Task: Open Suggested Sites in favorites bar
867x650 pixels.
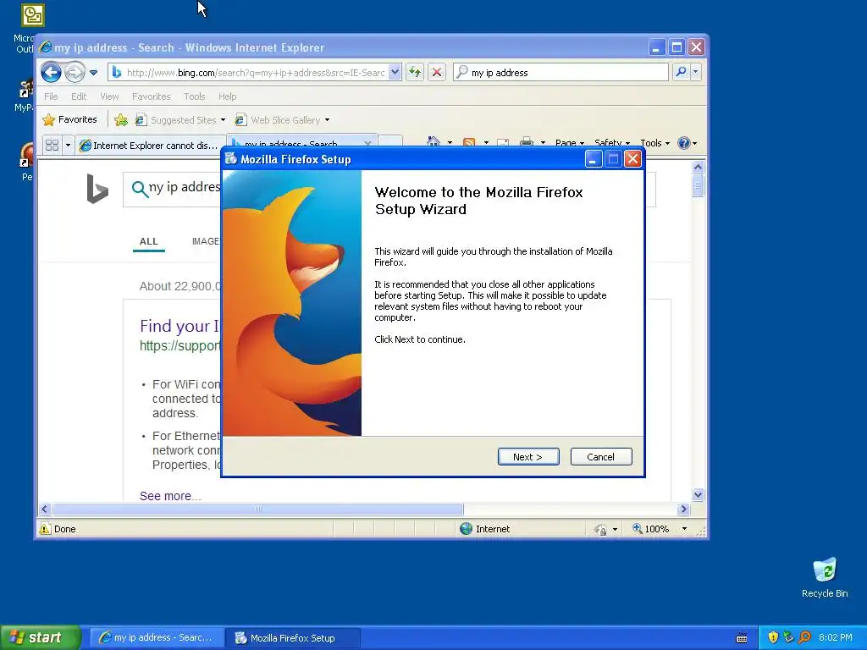Action: pos(180,120)
